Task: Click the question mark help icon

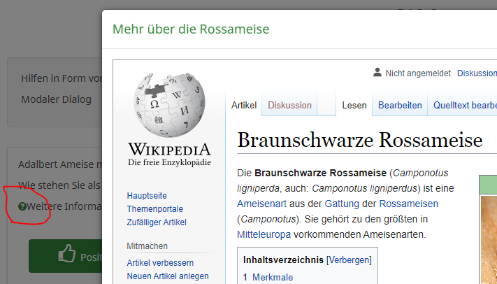Action: pos(22,206)
